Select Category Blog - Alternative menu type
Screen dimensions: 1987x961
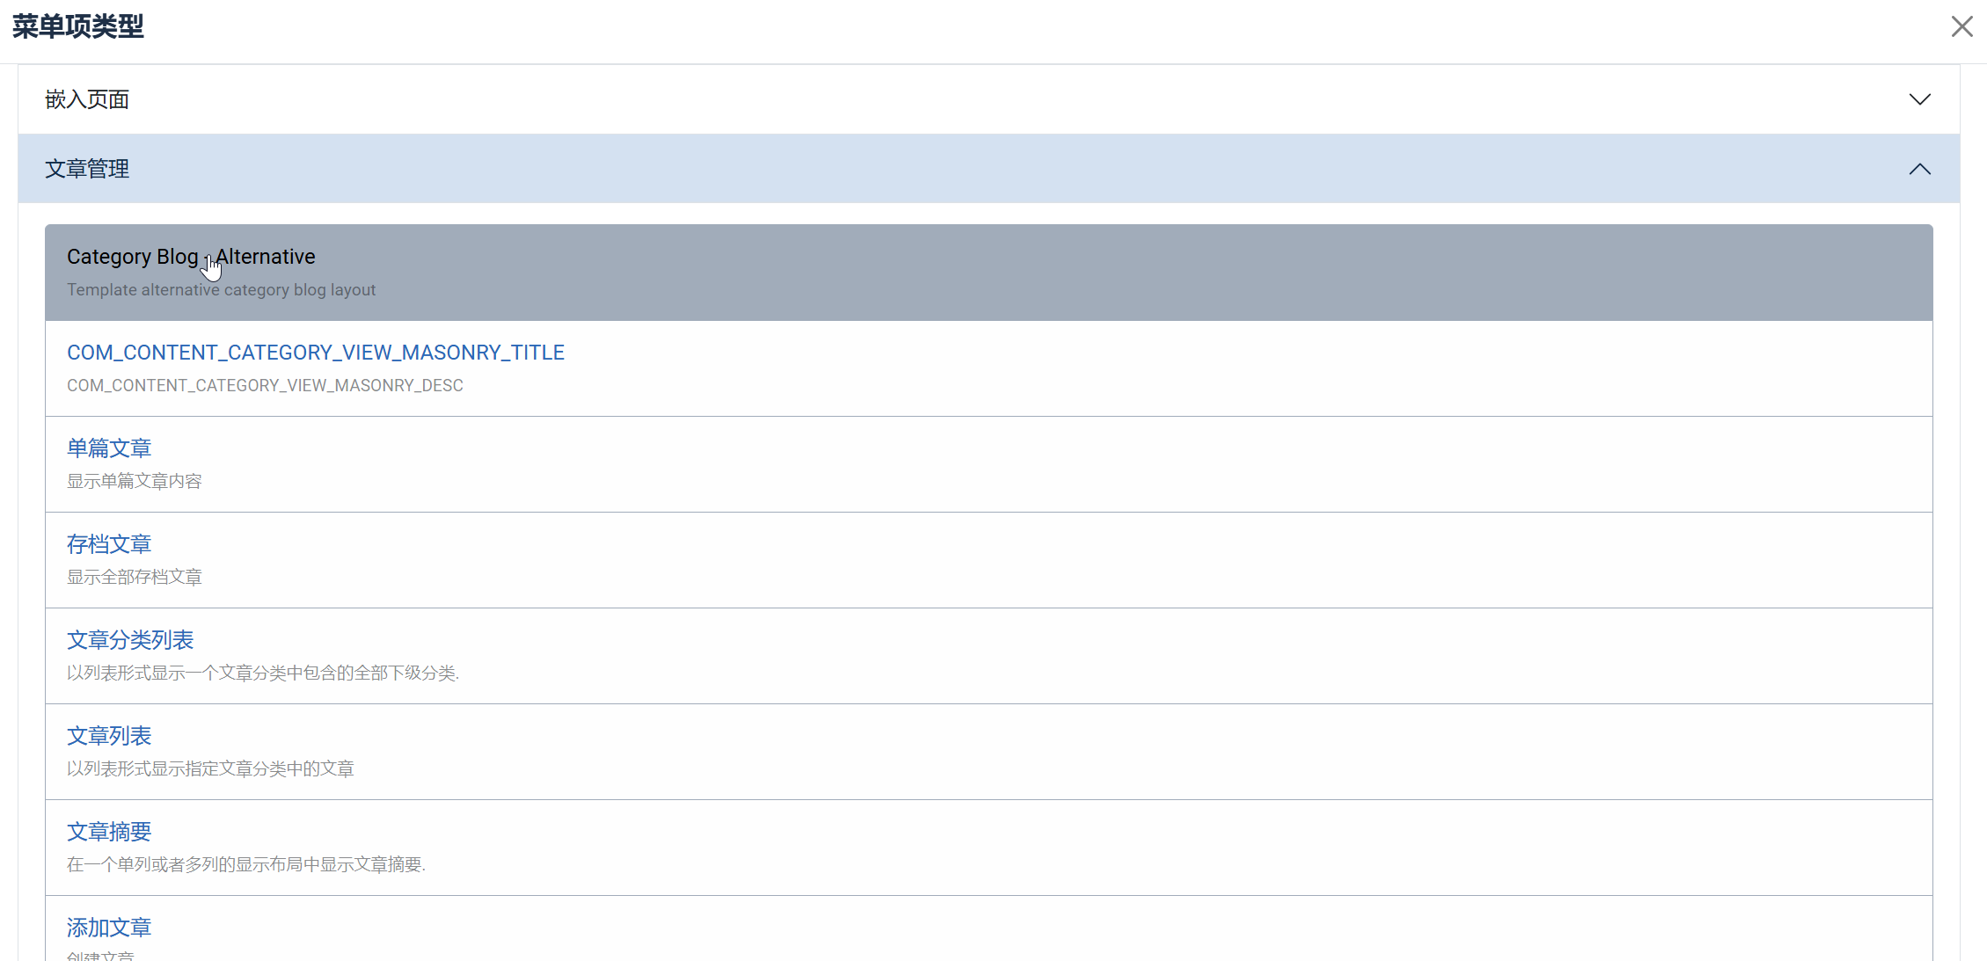click(x=190, y=257)
